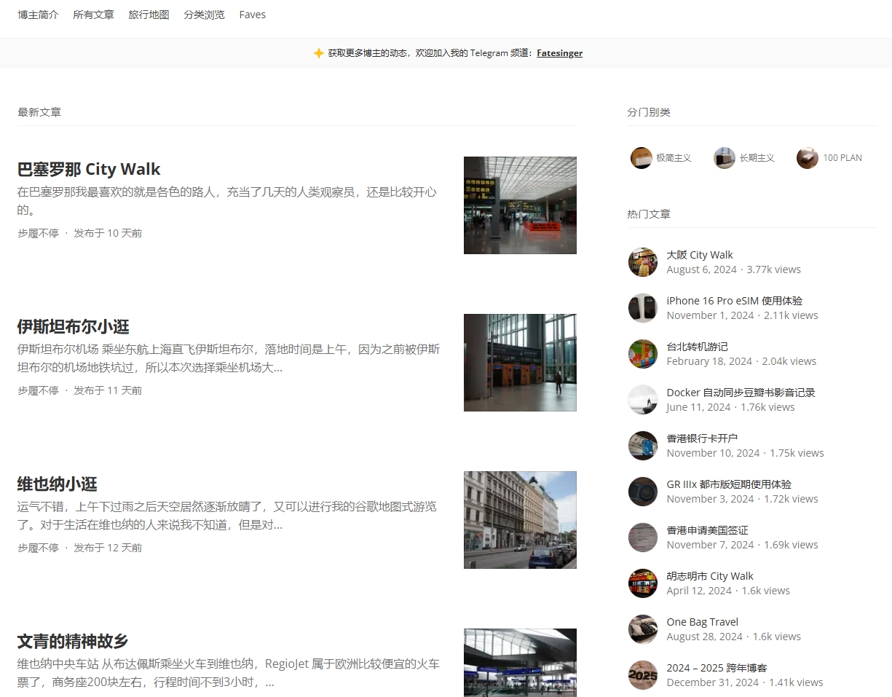Open the 旅行地图 navigation page
The height and width of the screenshot is (697, 892).
click(x=149, y=15)
